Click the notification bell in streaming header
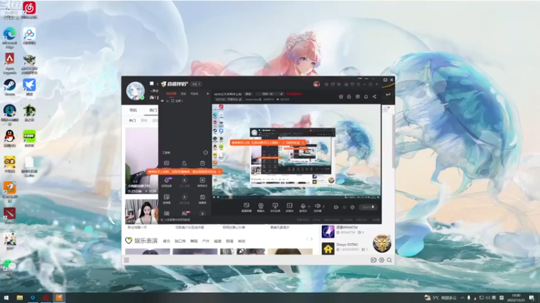 click(x=366, y=96)
